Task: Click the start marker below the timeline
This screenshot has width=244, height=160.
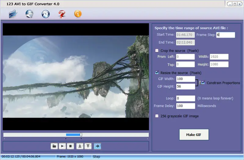Action: [66, 138]
